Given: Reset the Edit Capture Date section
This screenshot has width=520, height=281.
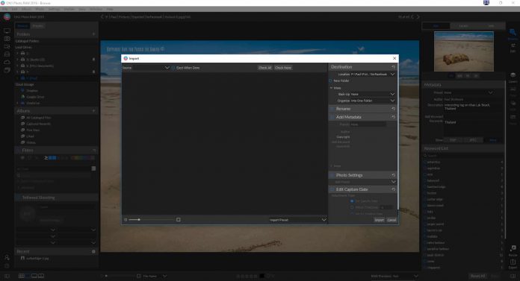Looking at the screenshot, I should pyautogui.click(x=393, y=189).
